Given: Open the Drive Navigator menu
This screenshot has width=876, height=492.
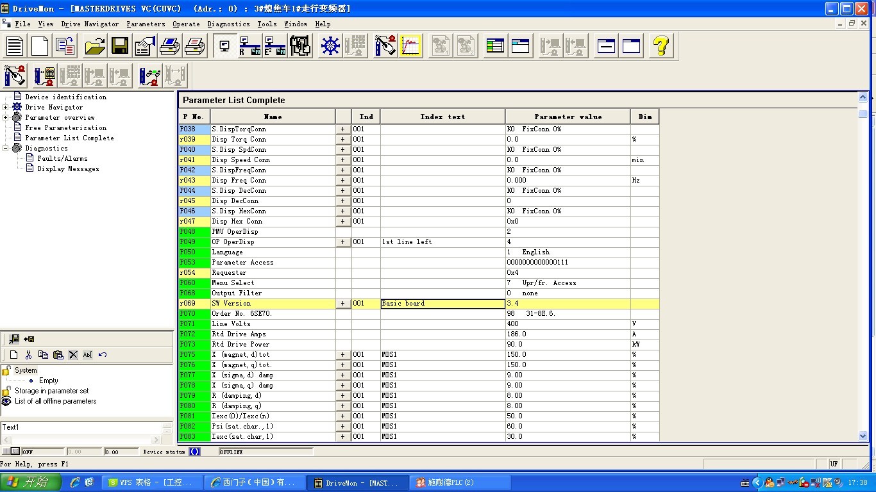Looking at the screenshot, I should (x=90, y=24).
